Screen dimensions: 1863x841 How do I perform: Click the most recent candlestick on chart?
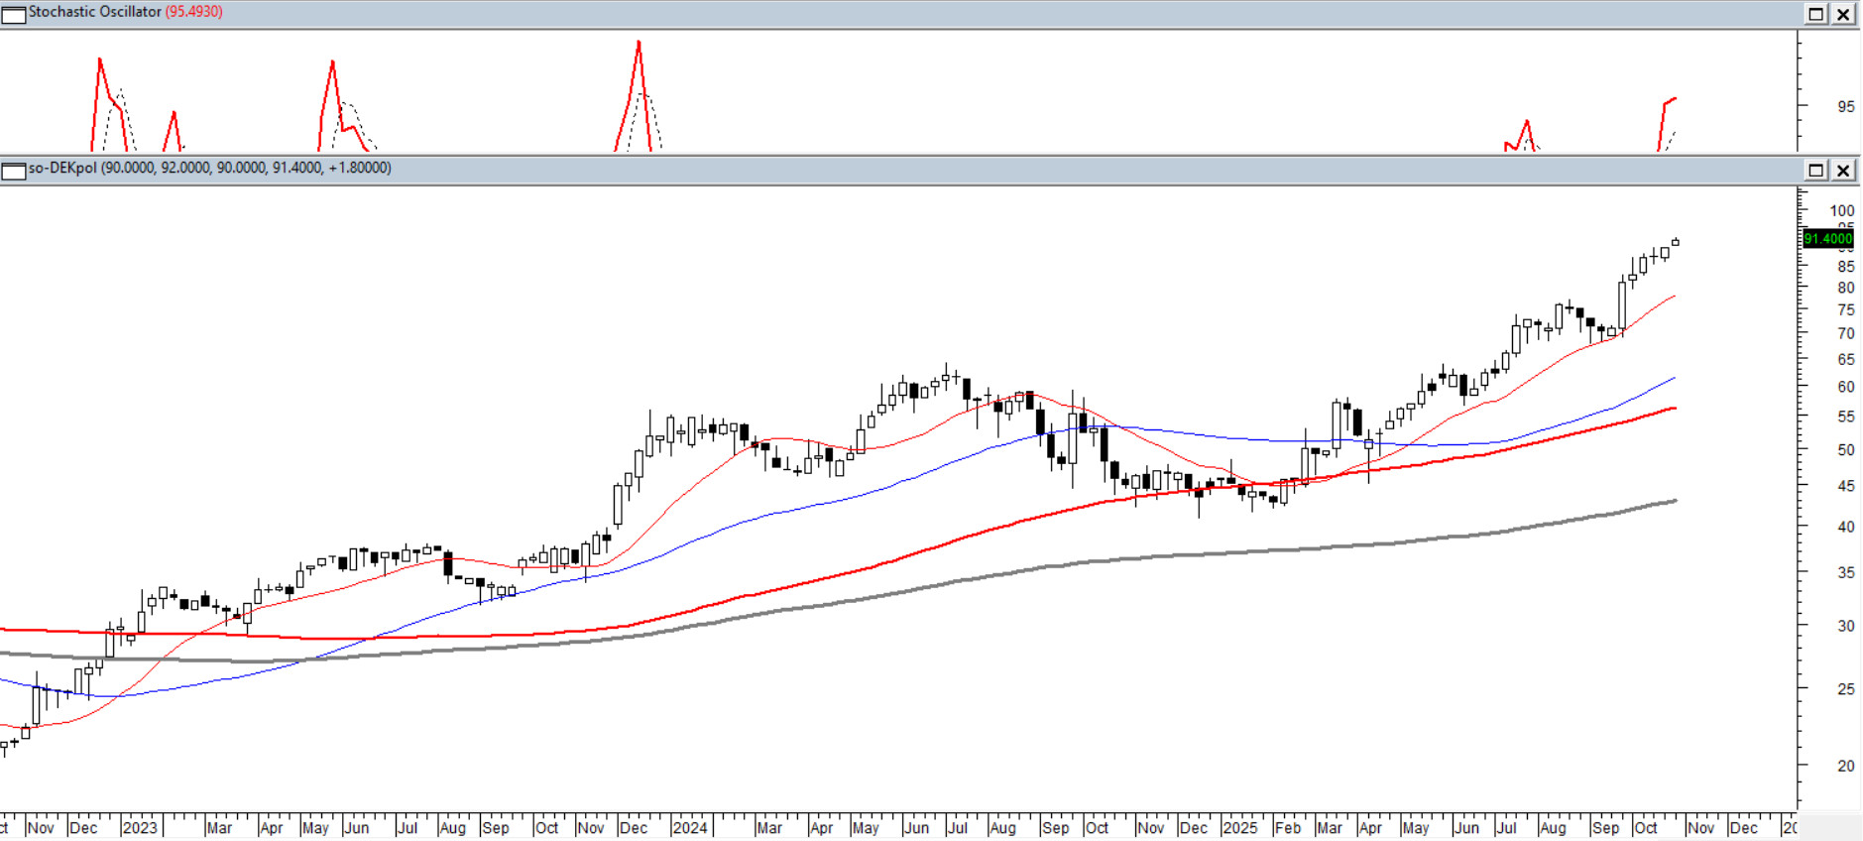coord(1676,242)
